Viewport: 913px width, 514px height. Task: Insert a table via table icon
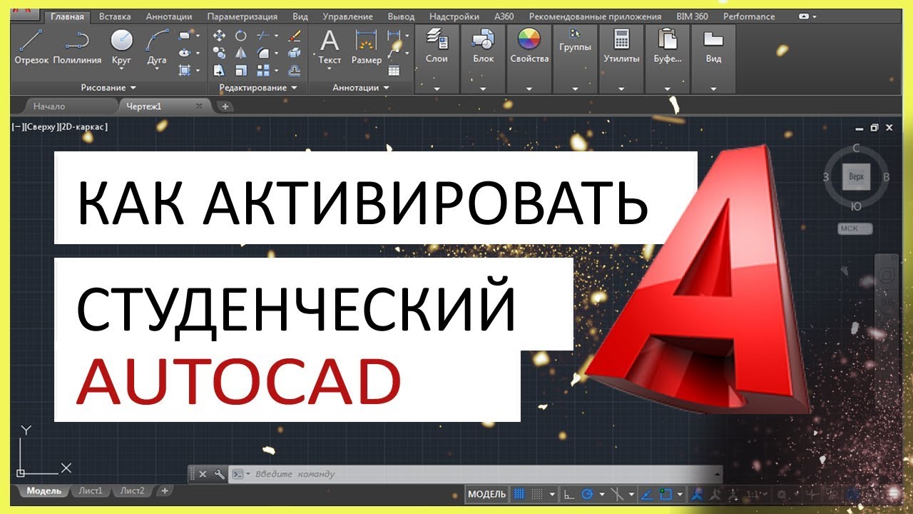tap(394, 70)
